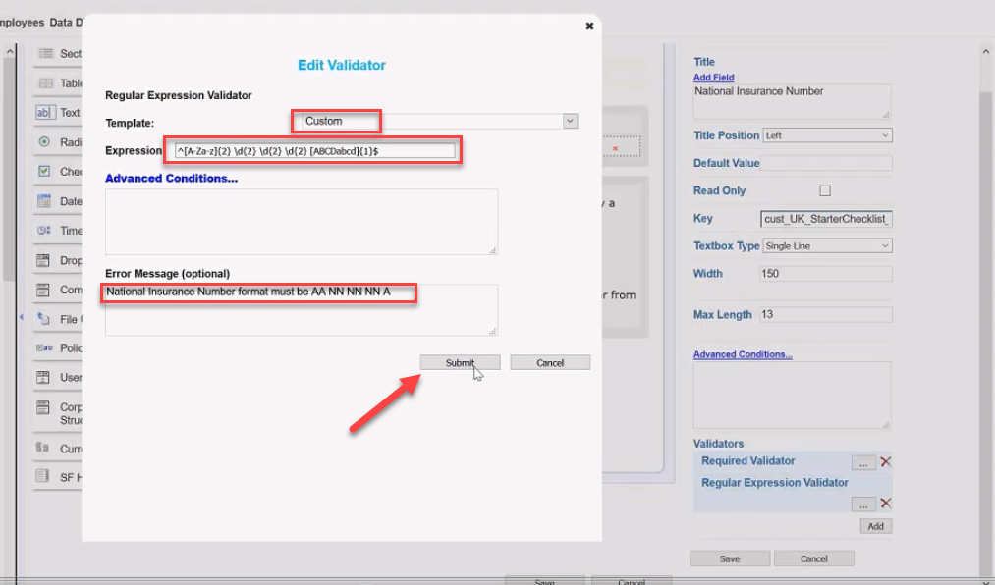Choose the Currency element icon in the toolbox
The width and height of the screenshot is (995, 585).
pos(43,448)
